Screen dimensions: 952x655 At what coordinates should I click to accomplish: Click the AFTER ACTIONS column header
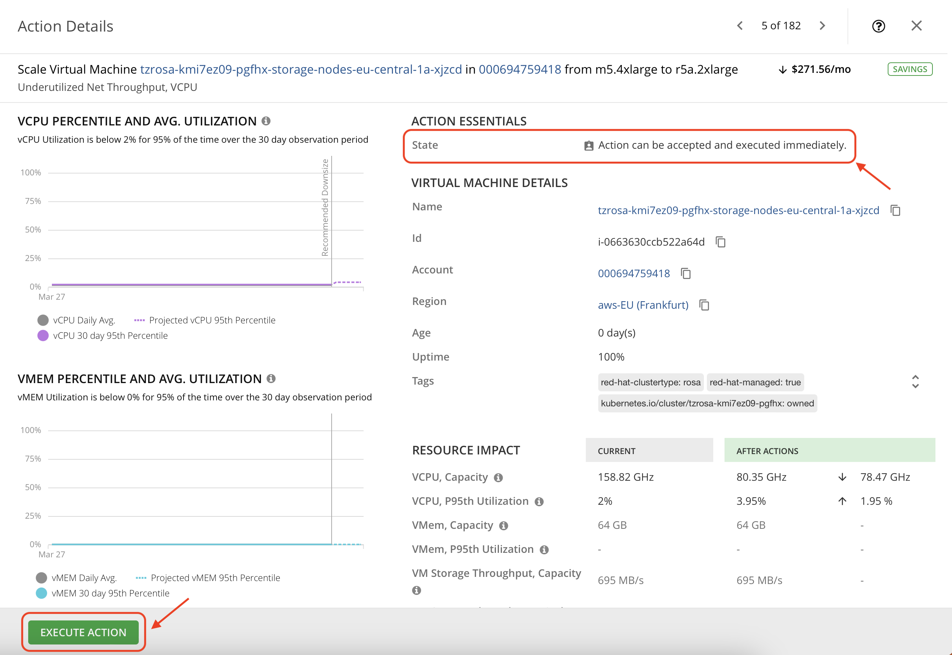[x=829, y=451]
